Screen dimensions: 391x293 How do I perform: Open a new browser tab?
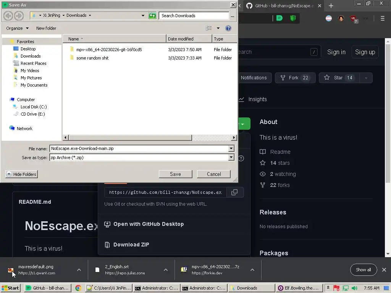[x=331, y=6]
